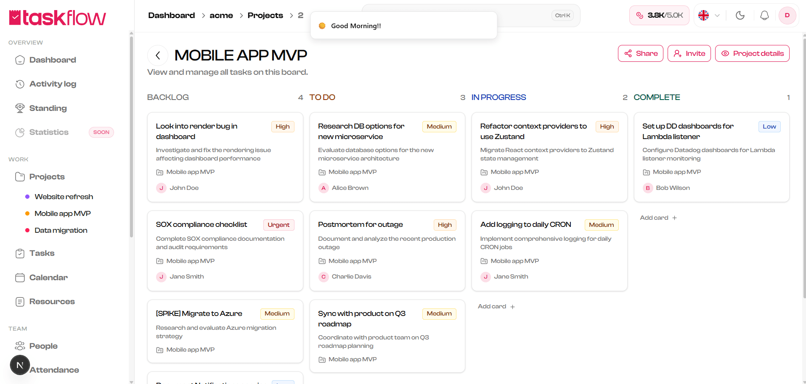The width and height of the screenshot is (806, 384).
Task: Click the orange dot beside Mobile app MVP
Action: pyautogui.click(x=27, y=213)
